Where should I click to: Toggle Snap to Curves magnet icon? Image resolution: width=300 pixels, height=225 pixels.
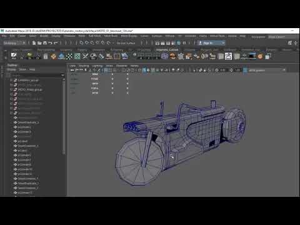[x=87, y=43]
